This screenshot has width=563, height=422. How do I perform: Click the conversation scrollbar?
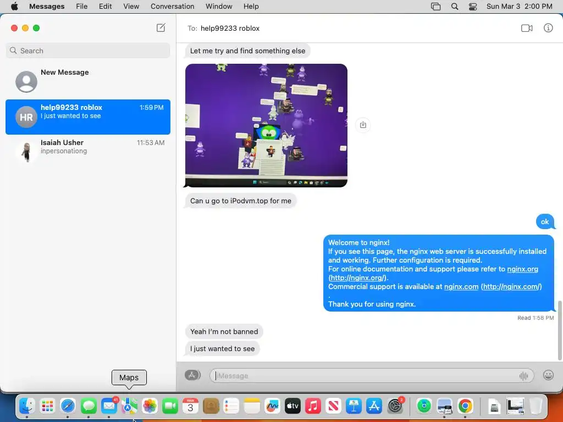coord(559,330)
